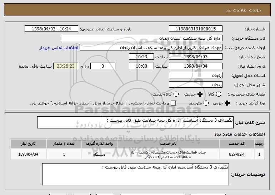Click the validity time field 10:00
275x195 pixels.
click(141, 66)
